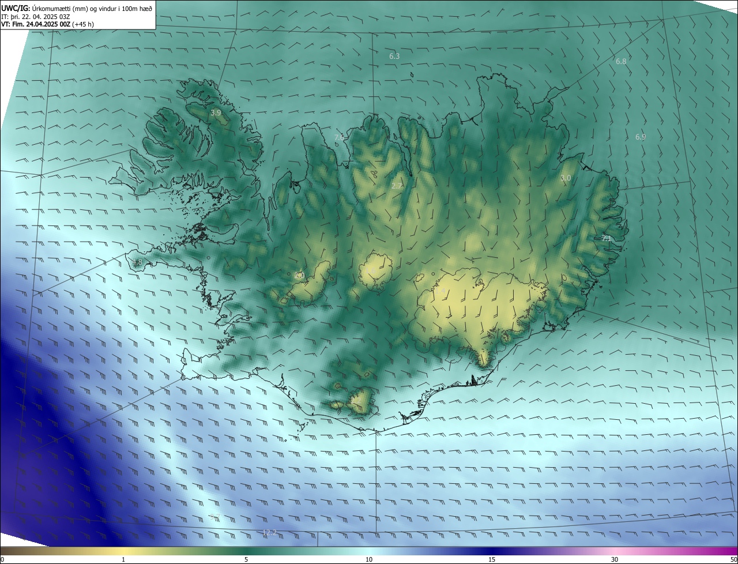Click the 1.8 value on Snæfellsnes peninsula
738x564 pixels.
137,262
